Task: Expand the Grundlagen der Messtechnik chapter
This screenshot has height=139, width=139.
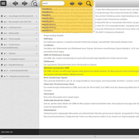Action: tap(36, 16)
